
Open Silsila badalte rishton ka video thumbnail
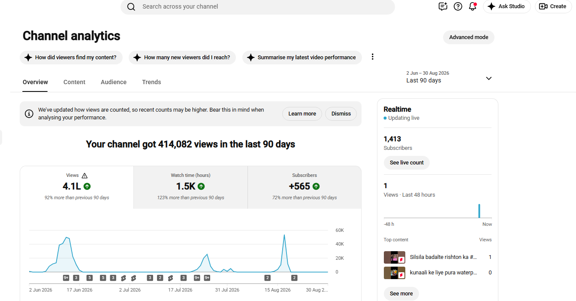(395, 257)
